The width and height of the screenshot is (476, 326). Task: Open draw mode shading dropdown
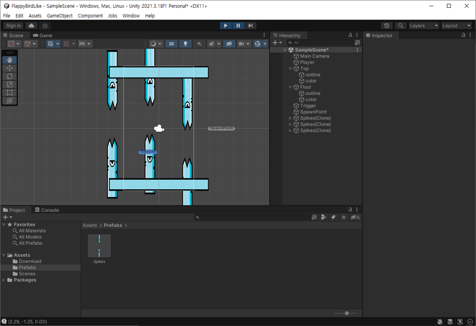(156, 43)
